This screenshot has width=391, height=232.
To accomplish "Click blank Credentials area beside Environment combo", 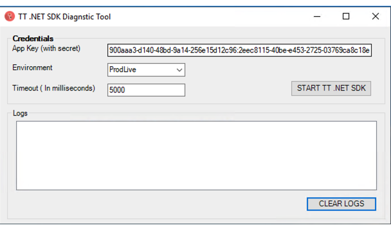I will (237, 70).
